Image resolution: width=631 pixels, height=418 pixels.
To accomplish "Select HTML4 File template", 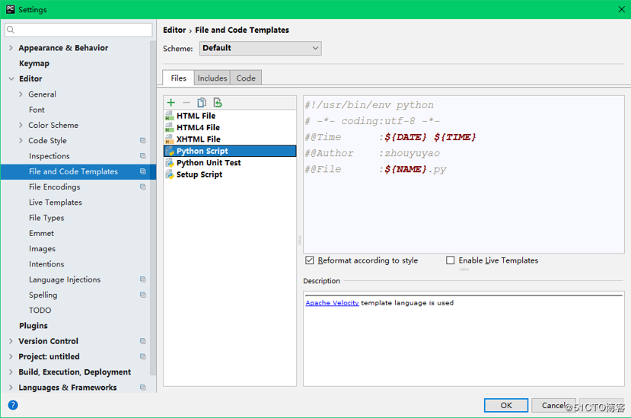I will pos(230,127).
